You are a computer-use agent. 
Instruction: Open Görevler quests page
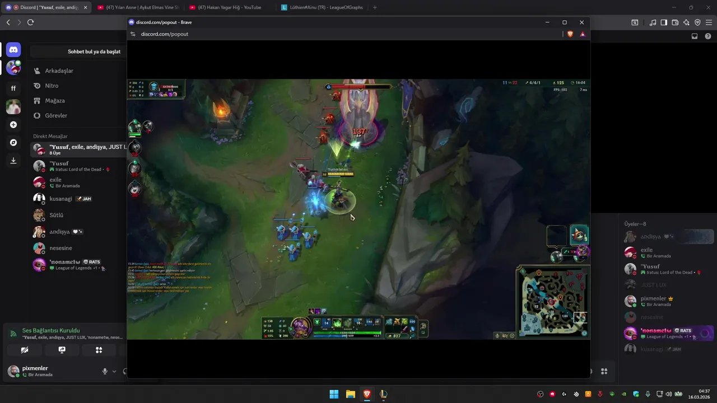[78, 115]
